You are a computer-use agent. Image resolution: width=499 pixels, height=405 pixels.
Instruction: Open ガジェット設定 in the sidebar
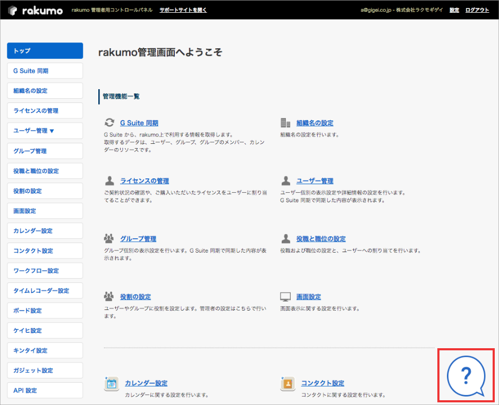pyautogui.click(x=45, y=370)
